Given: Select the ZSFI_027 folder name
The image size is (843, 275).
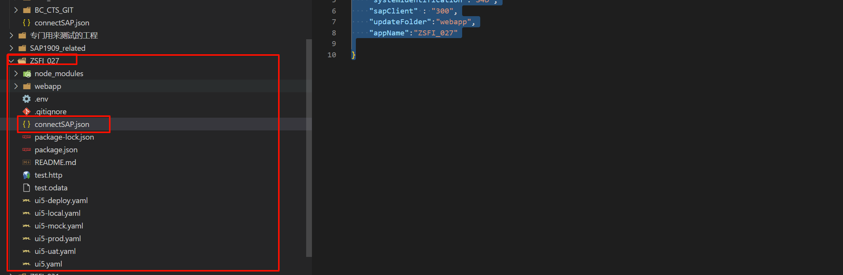Looking at the screenshot, I should coord(45,61).
